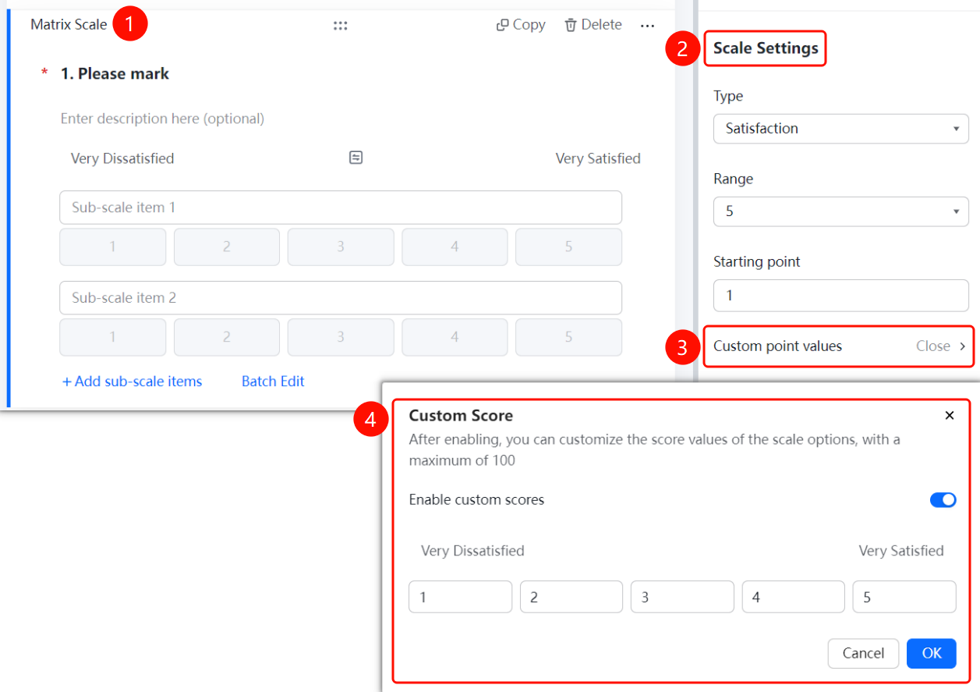
Task: Select rating 2 under Sub-scale item 2
Action: coord(227,337)
